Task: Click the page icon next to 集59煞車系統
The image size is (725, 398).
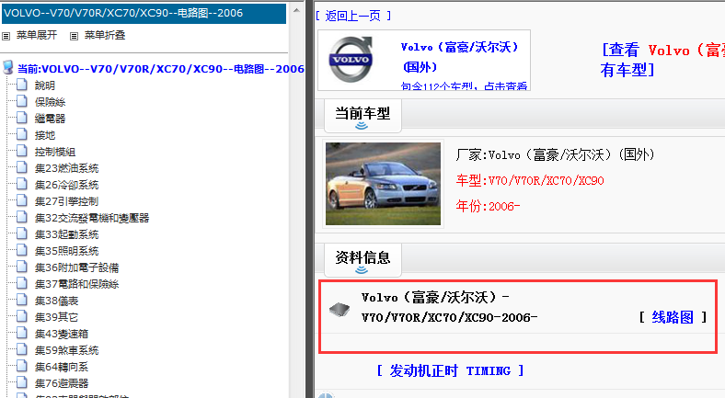Action: click(22, 350)
